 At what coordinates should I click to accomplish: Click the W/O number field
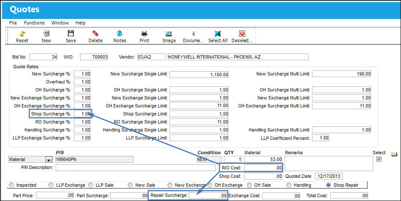tap(94, 57)
